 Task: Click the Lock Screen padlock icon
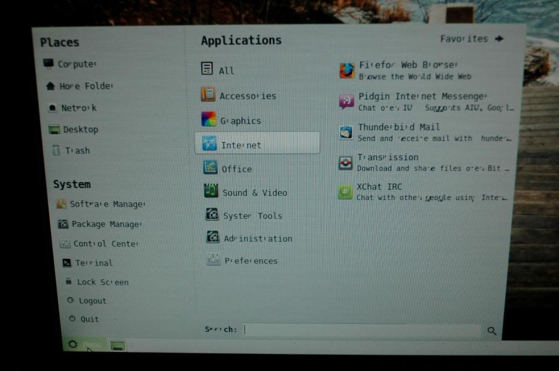click(68, 281)
